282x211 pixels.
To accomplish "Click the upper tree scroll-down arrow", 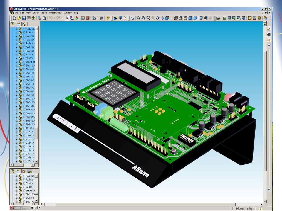I will [x=36, y=161].
